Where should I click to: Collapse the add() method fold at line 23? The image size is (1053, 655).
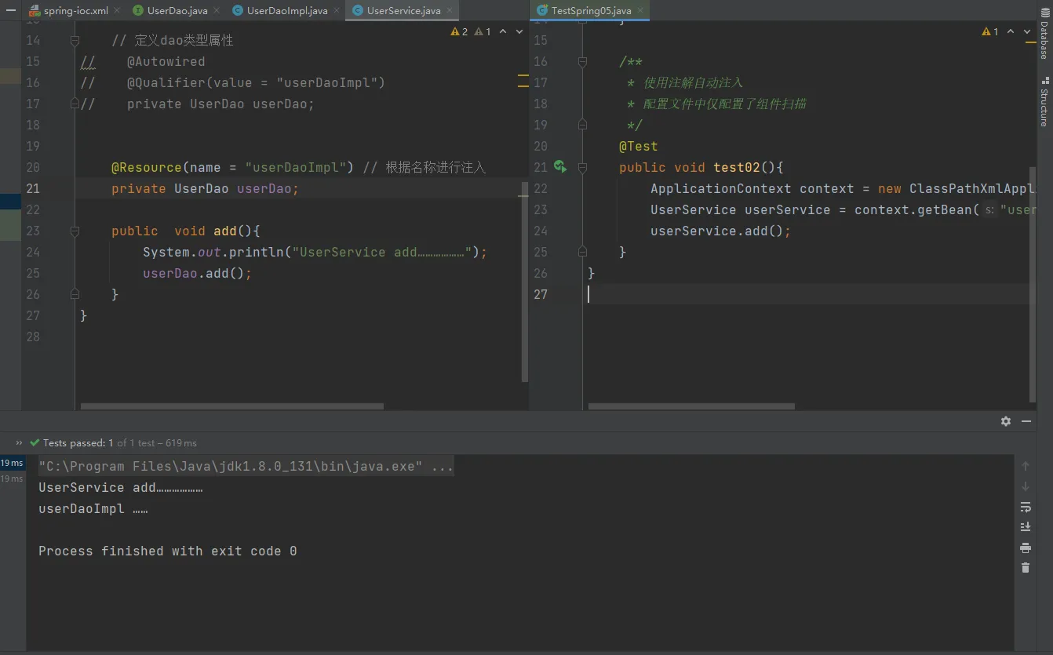pos(75,231)
